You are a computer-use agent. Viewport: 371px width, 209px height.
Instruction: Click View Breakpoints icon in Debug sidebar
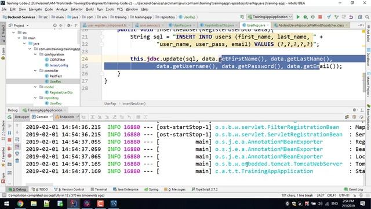[10, 149]
